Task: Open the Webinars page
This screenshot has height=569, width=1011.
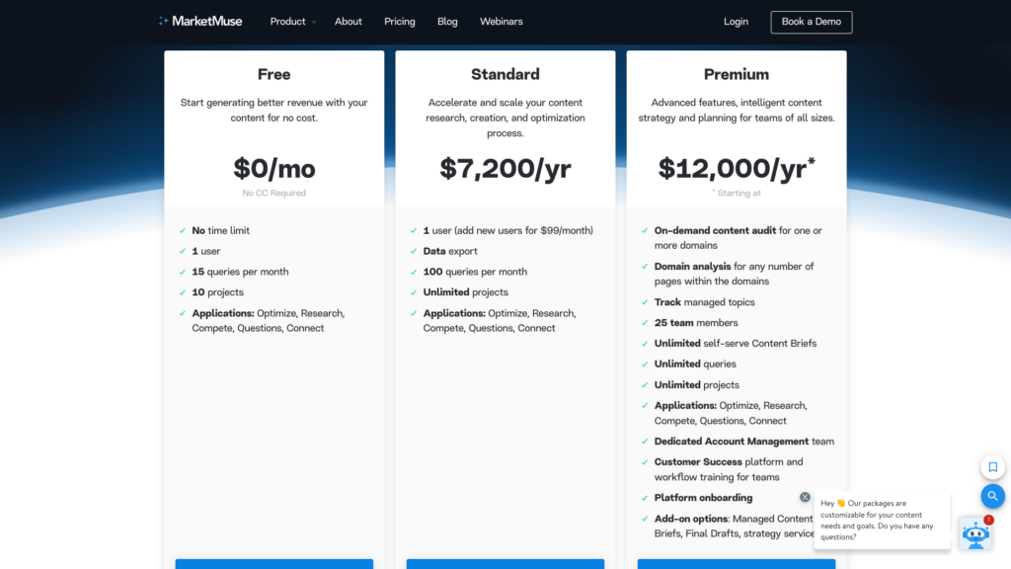Action: [x=501, y=22]
